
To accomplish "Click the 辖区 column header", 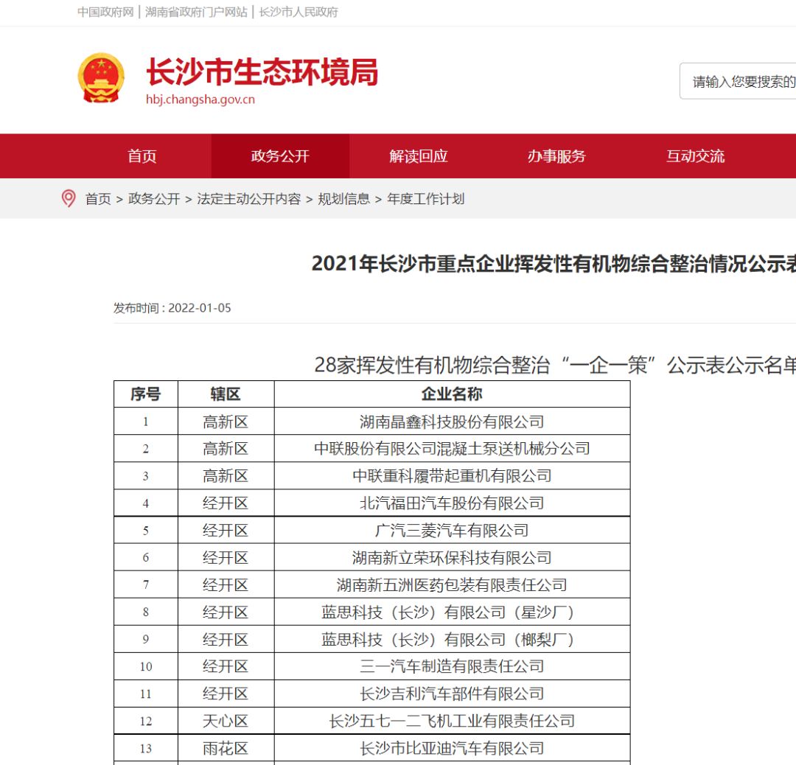I will tap(226, 394).
